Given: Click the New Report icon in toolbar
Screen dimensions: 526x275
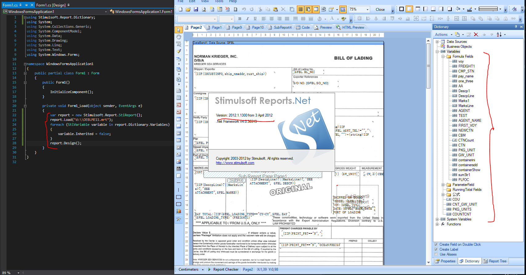Looking at the screenshot, I should pyautogui.click(x=180, y=9).
